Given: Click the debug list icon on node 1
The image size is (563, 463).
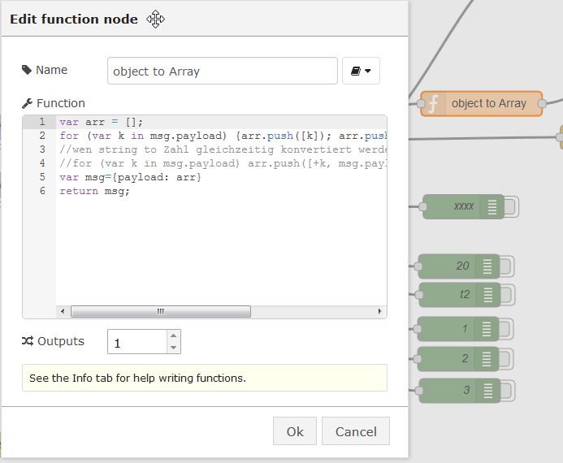Looking at the screenshot, I should click(486, 329).
